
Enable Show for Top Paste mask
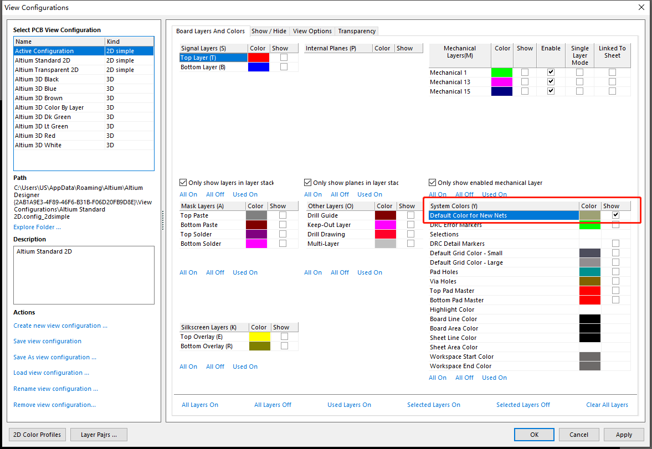click(x=283, y=215)
